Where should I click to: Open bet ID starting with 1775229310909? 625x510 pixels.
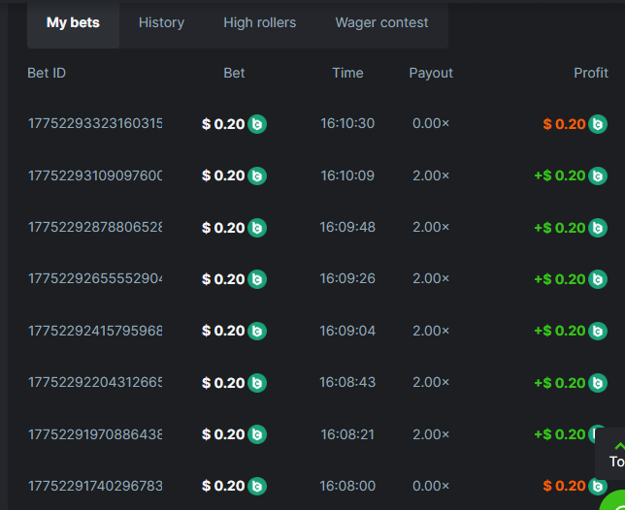tap(95, 175)
